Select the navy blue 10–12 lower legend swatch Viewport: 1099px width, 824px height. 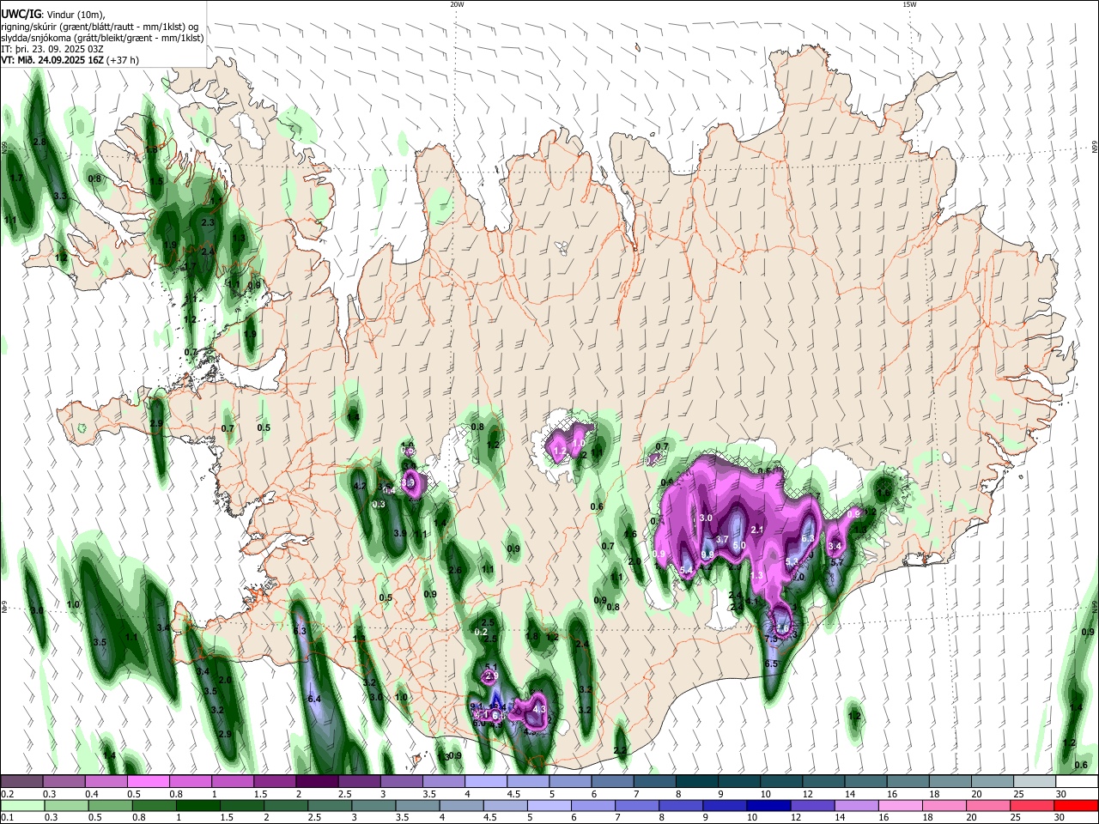tap(768, 805)
